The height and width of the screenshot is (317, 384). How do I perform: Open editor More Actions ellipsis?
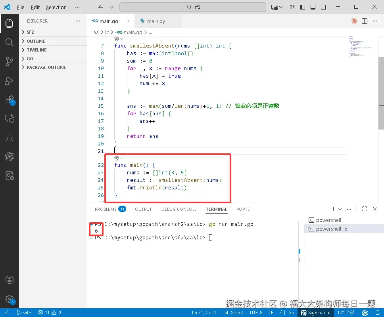tap(375, 21)
